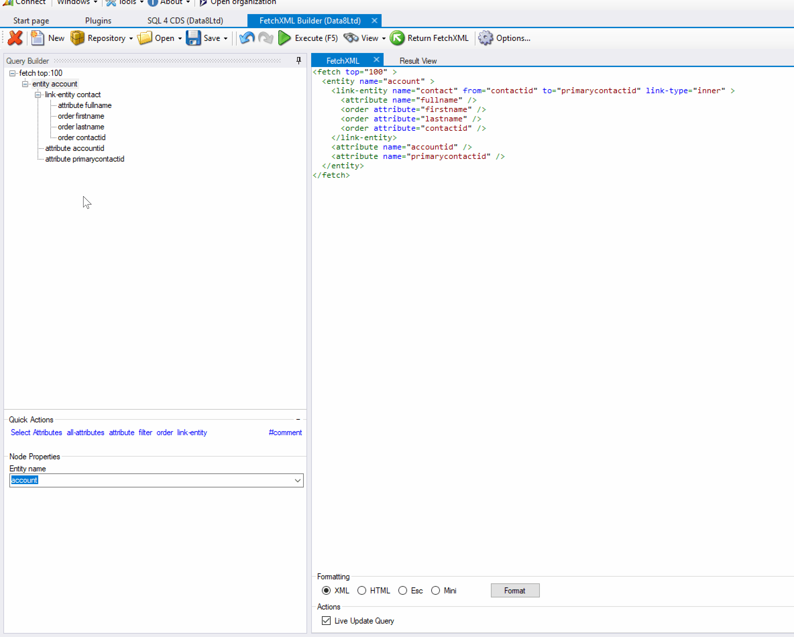
Task: Open Options gear icon
Action: click(486, 38)
